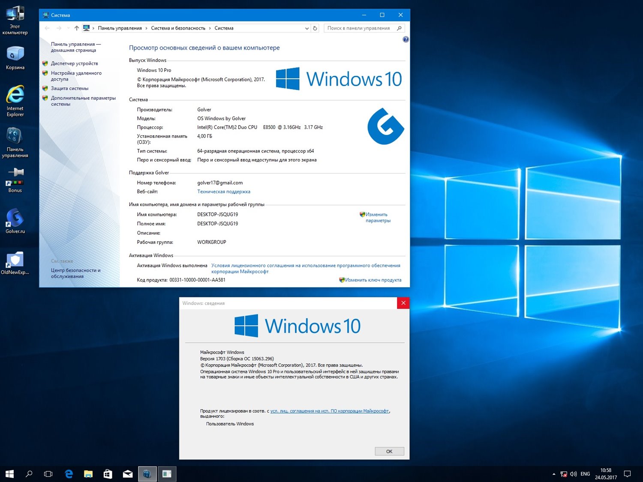Viewport: 643px width, 482px height.
Task: Click Версия 1703 build text in dialog
Action: 237,359
